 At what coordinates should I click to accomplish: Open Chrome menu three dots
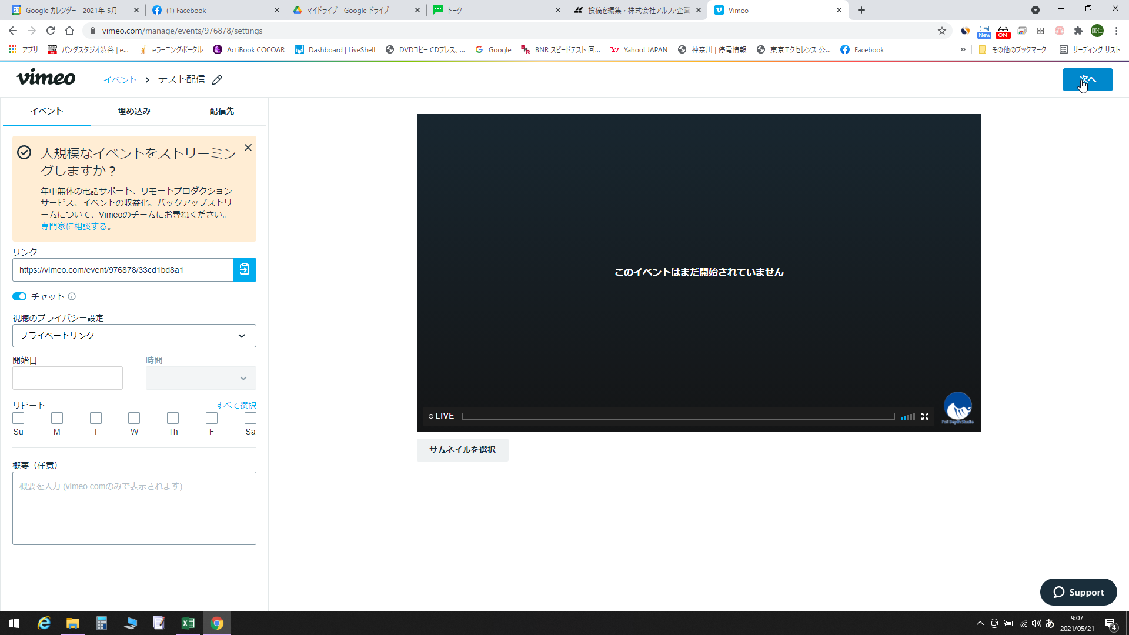coord(1116,31)
